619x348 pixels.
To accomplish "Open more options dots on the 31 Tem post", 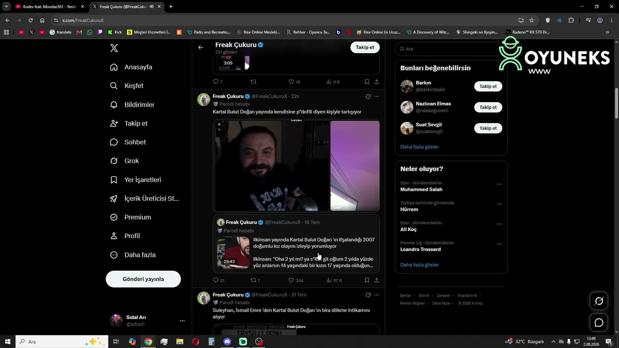I will [x=377, y=295].
